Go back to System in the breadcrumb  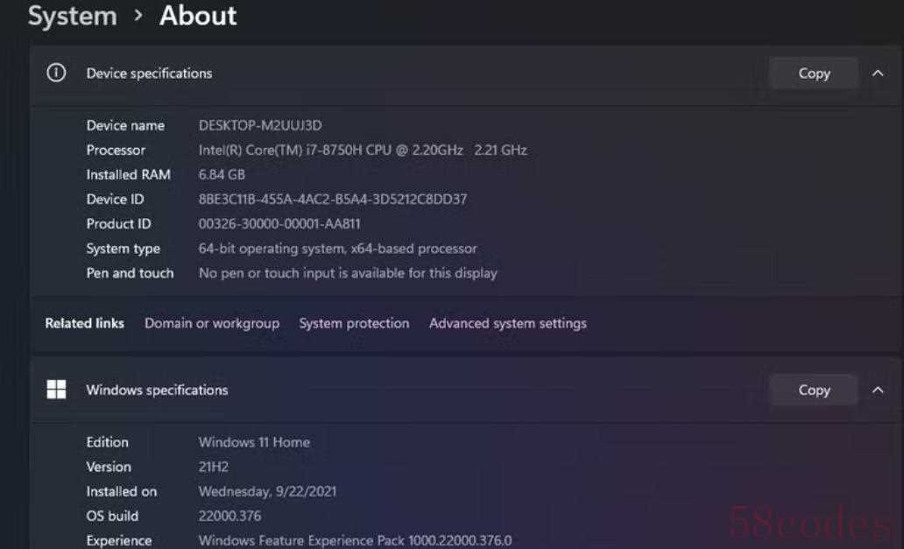pyautogui.click(x=73, y=16)
